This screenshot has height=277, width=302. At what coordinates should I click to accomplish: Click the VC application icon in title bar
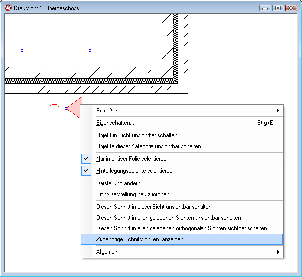tap(8, 8)
